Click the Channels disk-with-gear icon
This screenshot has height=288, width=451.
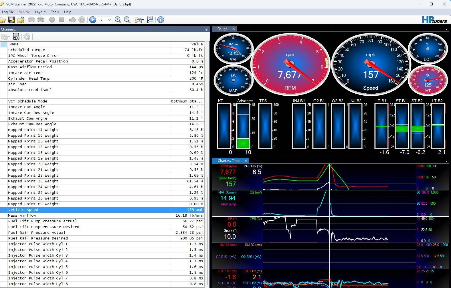click(16, 37)
